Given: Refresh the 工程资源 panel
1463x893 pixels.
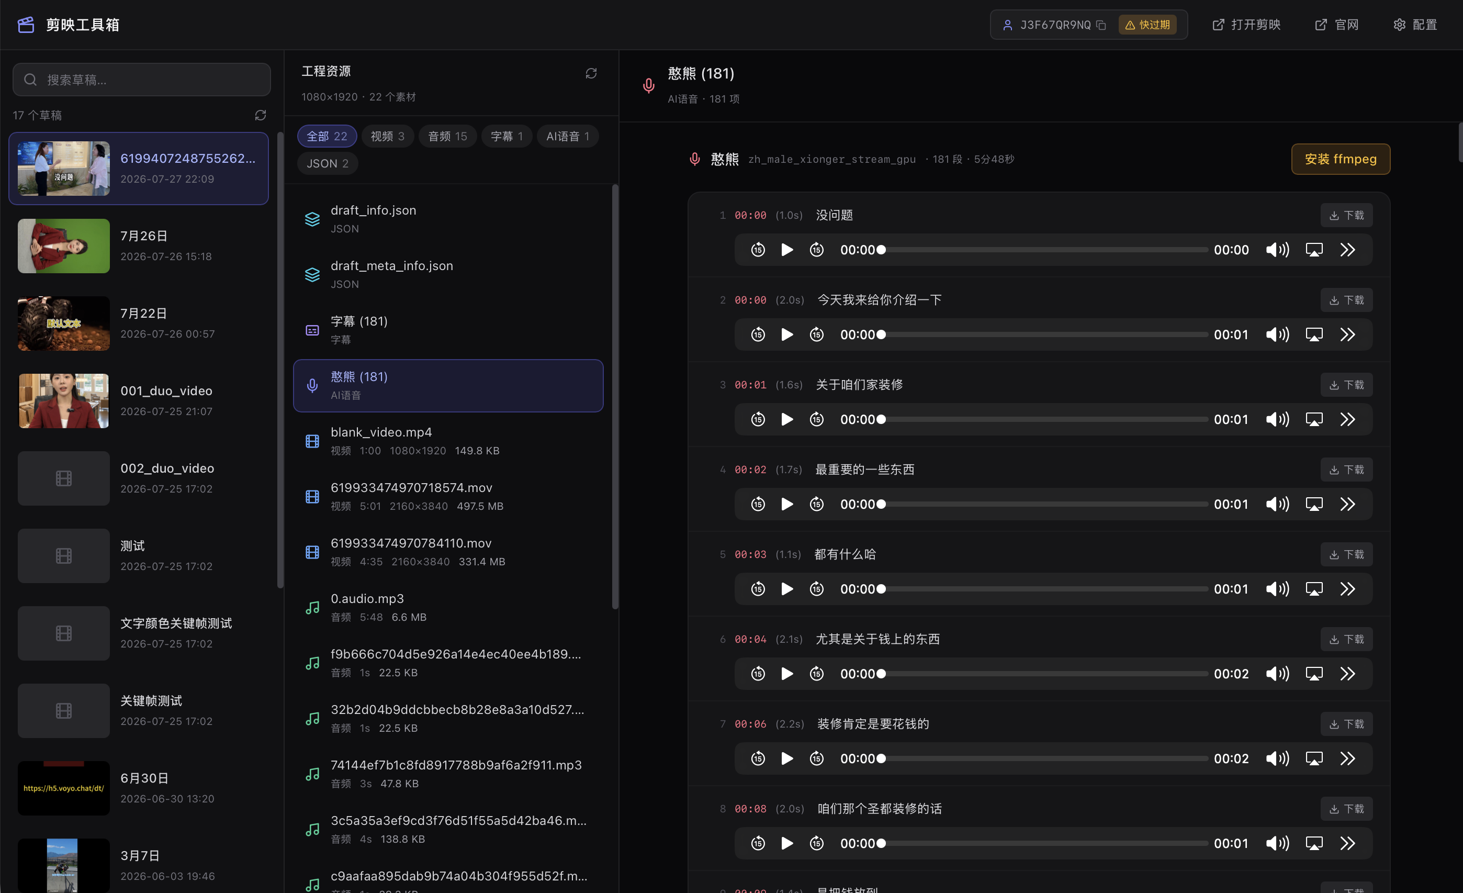Looking at the screenshot, I should pos(591,73).
